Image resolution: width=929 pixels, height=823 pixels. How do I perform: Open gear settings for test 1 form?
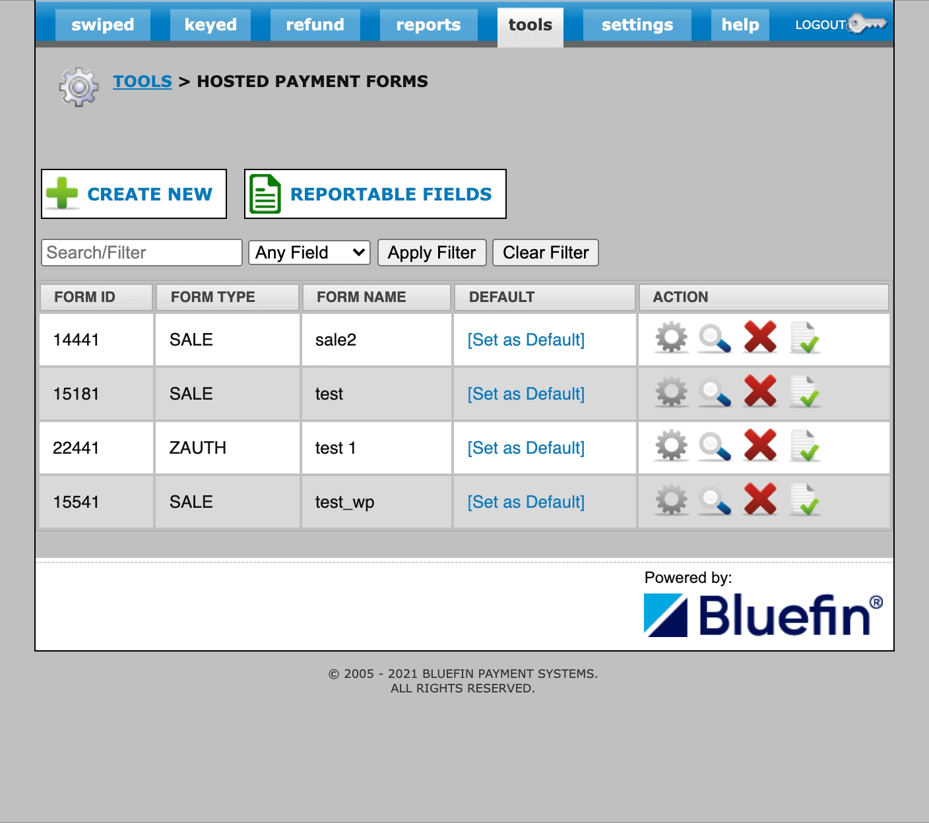671,446
